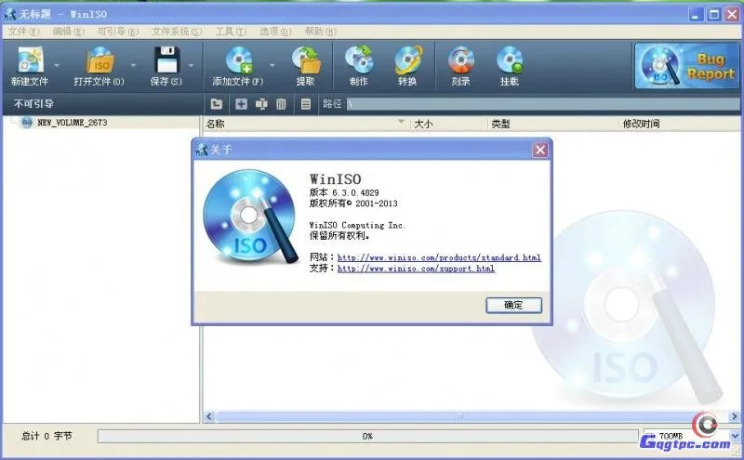Click the plus new-folder icon in file toolbar
Image resolution: width=744 pixels, height=460 pixels.
tap(241, 104)
